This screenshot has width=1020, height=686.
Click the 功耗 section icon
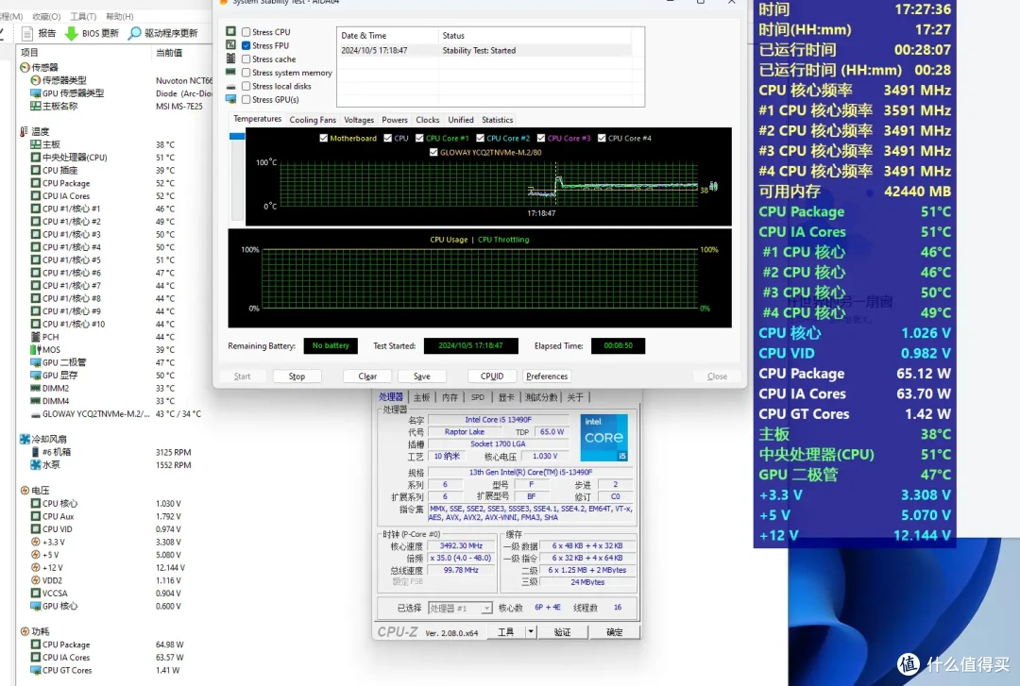pyautogui.click(x=25, y=631)
